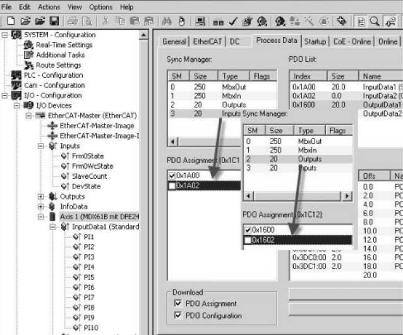The width and height of the screenshot is (403, 335).
Task: Click the Offs column header
Action: 374,176
